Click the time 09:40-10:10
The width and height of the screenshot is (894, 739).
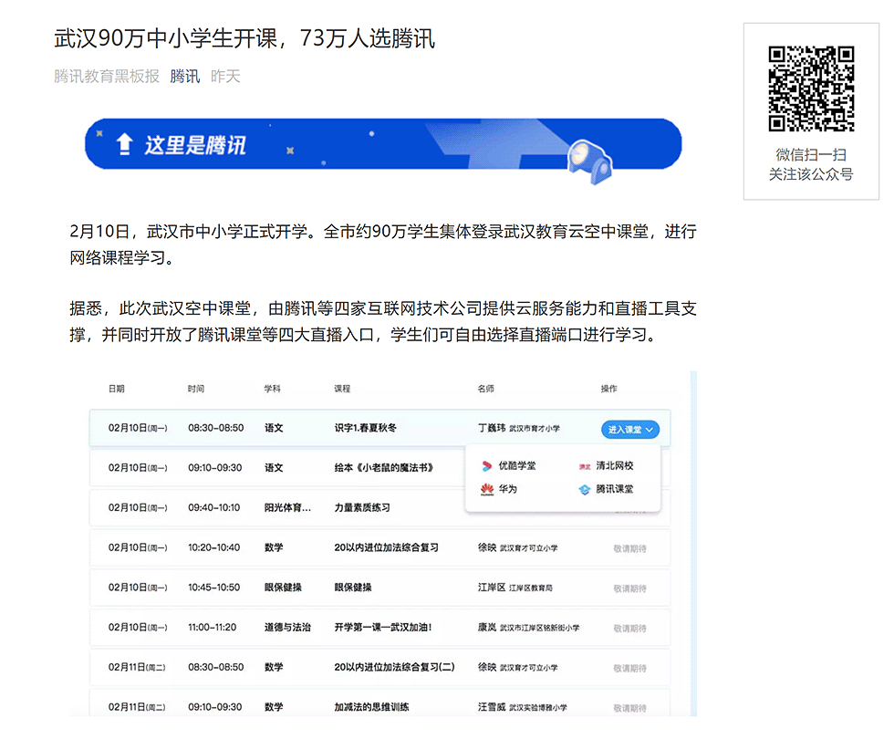pyautogui.click(x=214, y=507)
